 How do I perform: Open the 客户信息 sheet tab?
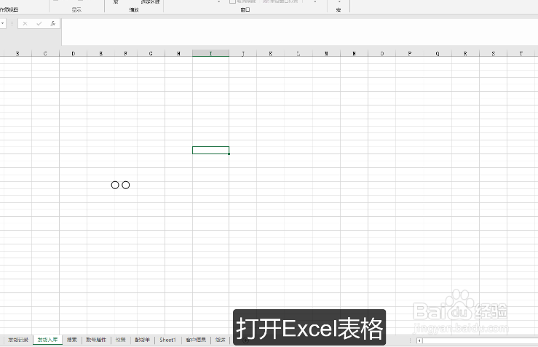(196, 340)
